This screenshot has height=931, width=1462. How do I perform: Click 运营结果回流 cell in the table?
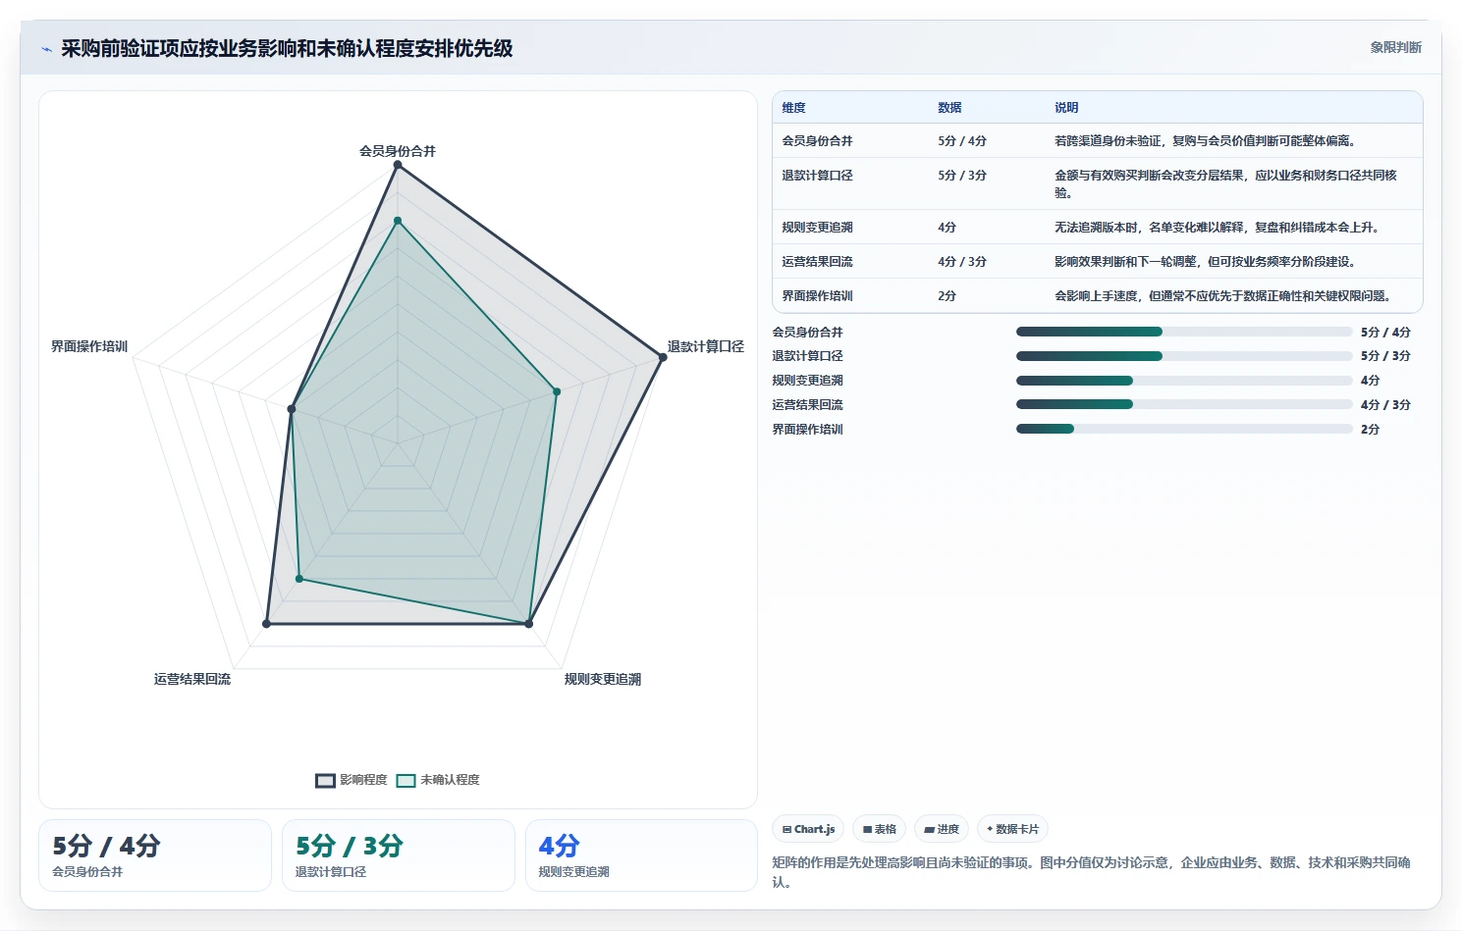click(x=817, y=262)
